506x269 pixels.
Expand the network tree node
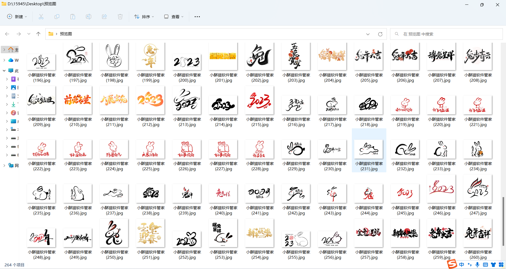(x=4, y=165)
